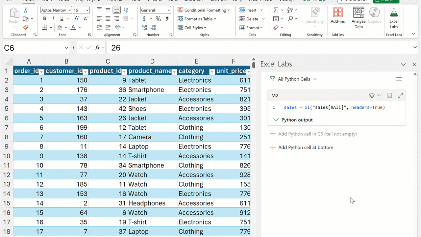Viewport: 421px width, 237px height.
Task: Toggle bold formatting
Action: pyautogui.click(x=44, y=19)
